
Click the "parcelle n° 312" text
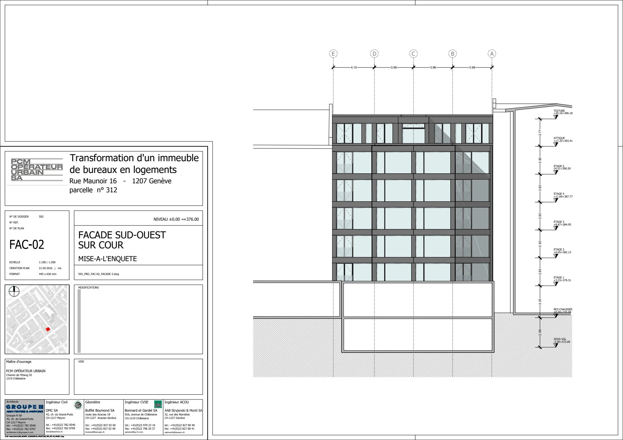93,190
